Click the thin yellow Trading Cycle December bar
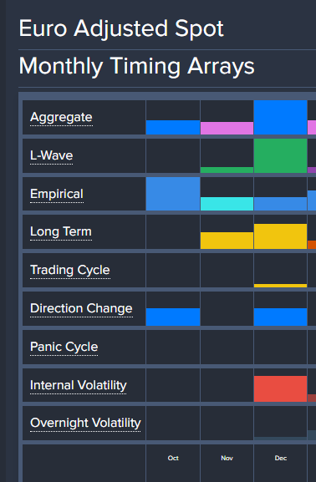 (x=281, y=286)
